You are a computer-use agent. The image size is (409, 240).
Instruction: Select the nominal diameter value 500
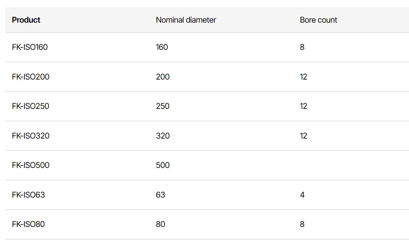(x=163, y=165)
